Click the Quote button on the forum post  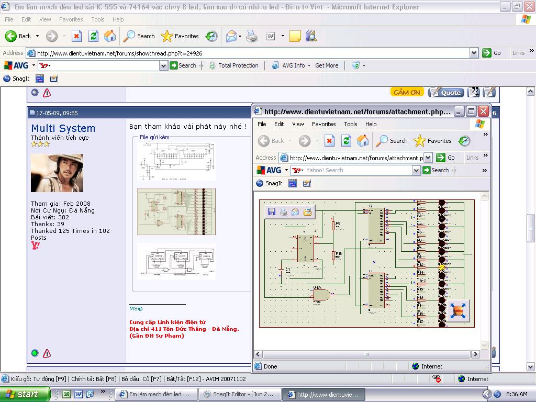click(445, 92)
